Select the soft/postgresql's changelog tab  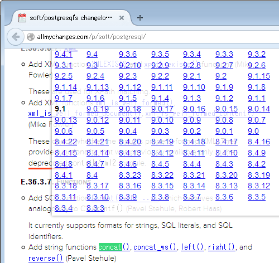[x=71, y=18]
